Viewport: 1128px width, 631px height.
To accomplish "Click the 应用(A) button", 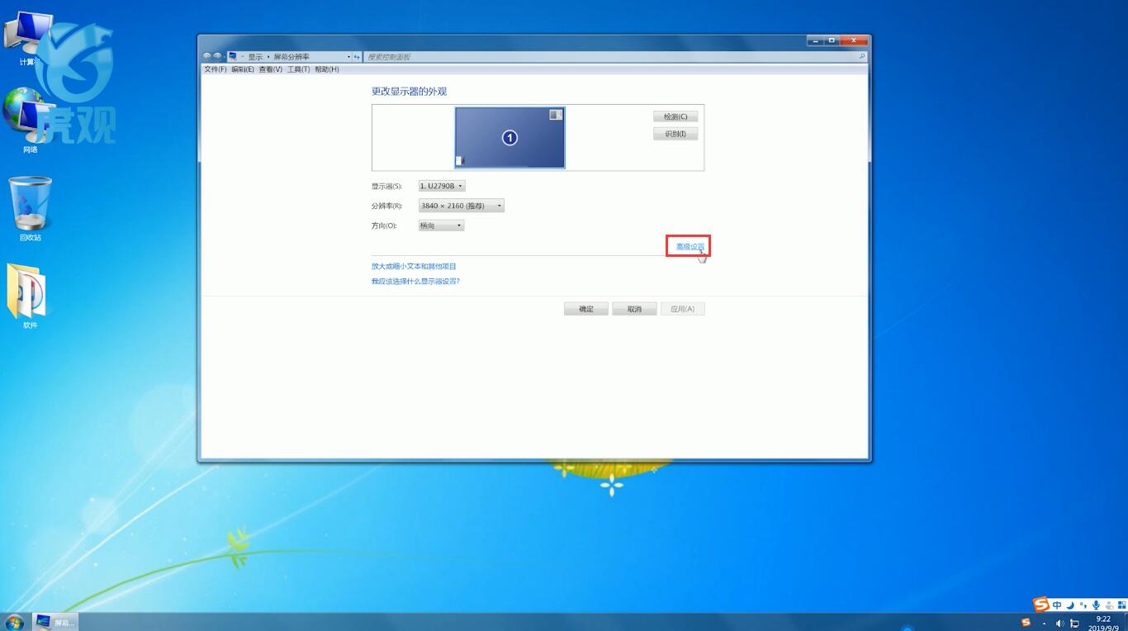I will pos(683,309).
